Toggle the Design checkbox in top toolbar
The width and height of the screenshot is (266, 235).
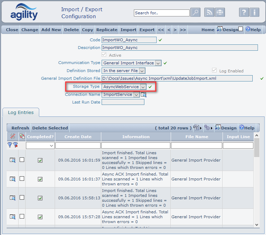[x=241, y=29]
